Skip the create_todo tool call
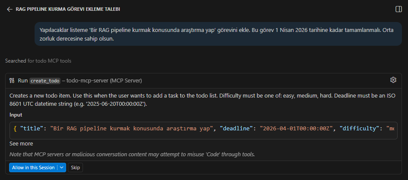The height and width of the screenshot is (180, 408). tap(75, 167)
